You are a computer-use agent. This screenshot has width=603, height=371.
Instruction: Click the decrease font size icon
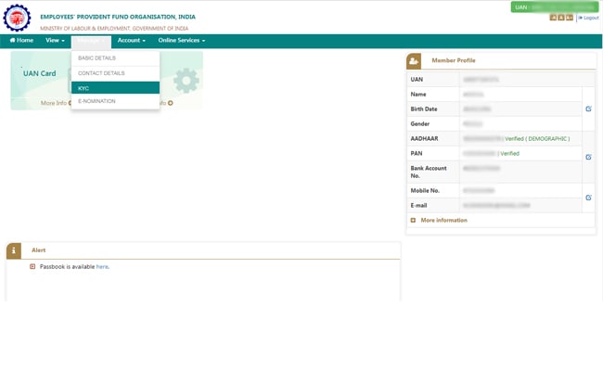553,18
